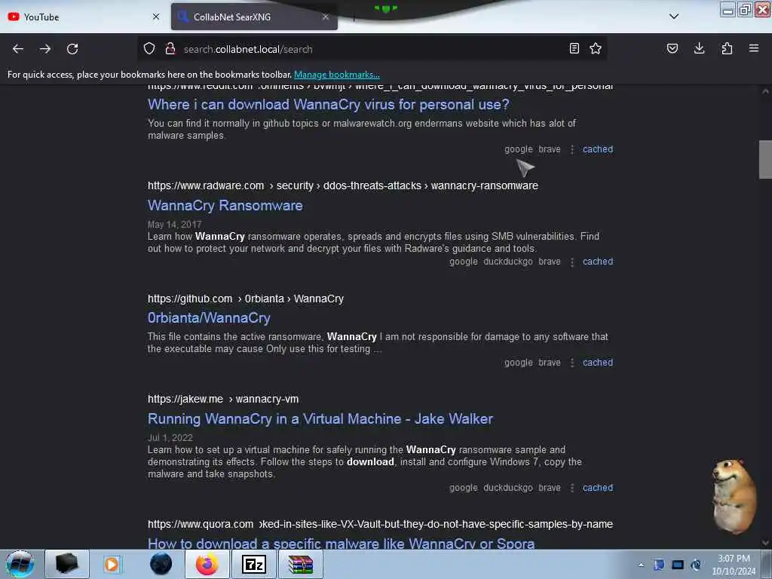
Task: Open Pocket save icon in toolbar
Action: pyautogui.click(x=672, y=48)
